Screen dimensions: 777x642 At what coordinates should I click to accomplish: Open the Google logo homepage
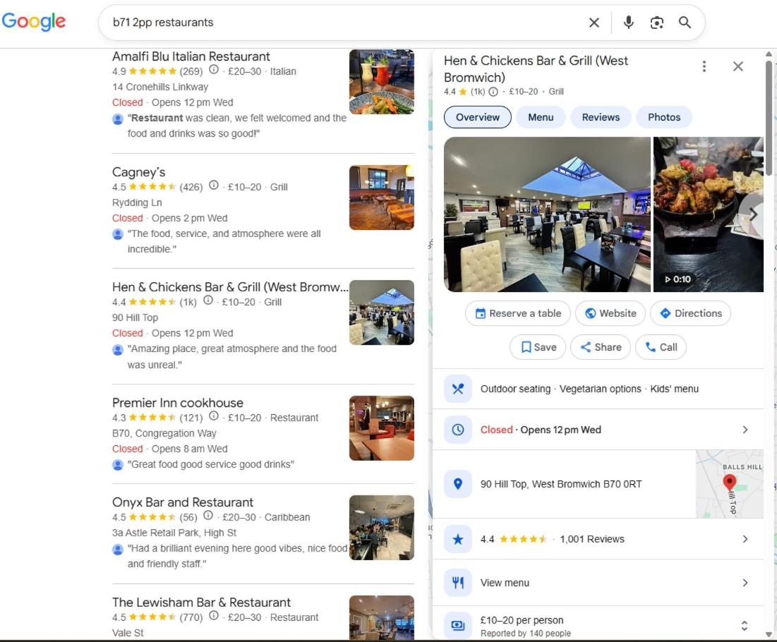[x=34, y=21]
